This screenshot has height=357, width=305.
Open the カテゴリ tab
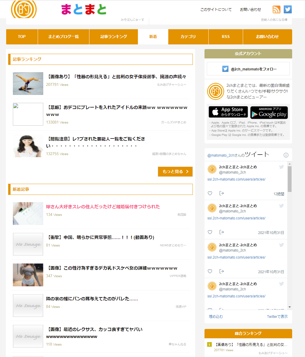point(188,37)
